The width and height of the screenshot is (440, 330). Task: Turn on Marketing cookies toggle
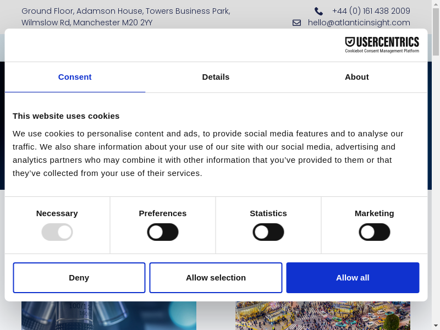click(375, 232)
